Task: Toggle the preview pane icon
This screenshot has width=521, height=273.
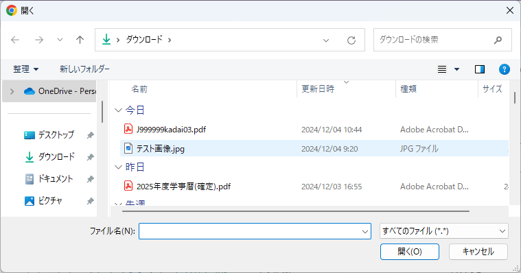Action: click(x=479, y=69)
